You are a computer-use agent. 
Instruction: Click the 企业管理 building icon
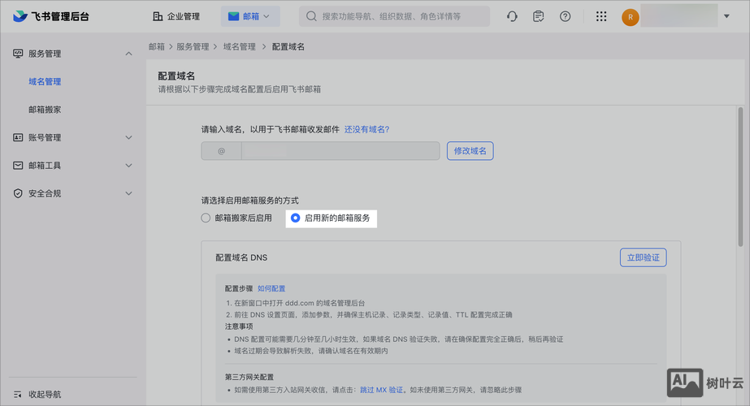158,16
